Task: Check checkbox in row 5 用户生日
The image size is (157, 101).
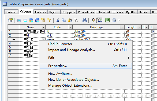Action: 153,47
